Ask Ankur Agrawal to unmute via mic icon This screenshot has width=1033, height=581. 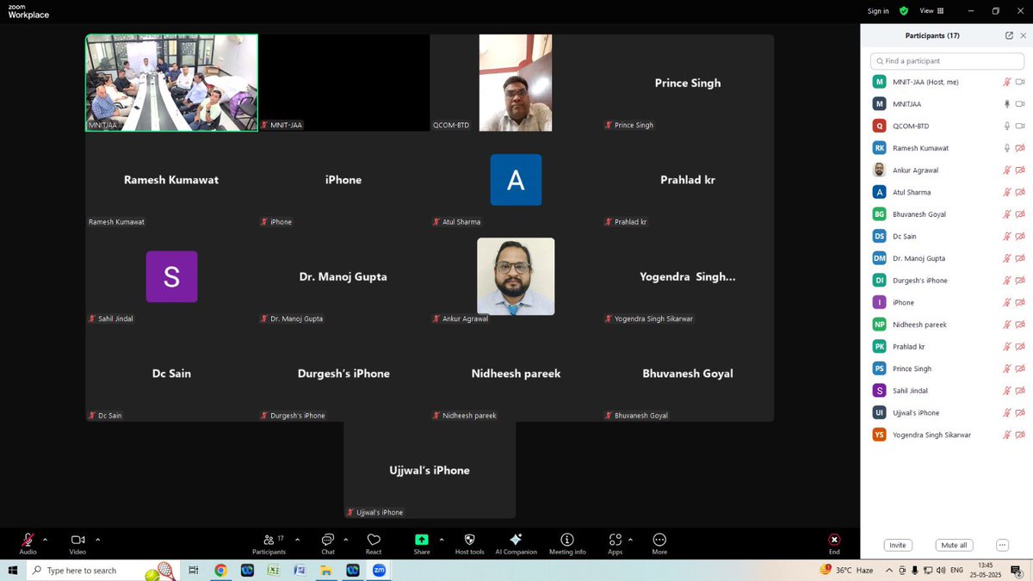[x=1006, y=170]
